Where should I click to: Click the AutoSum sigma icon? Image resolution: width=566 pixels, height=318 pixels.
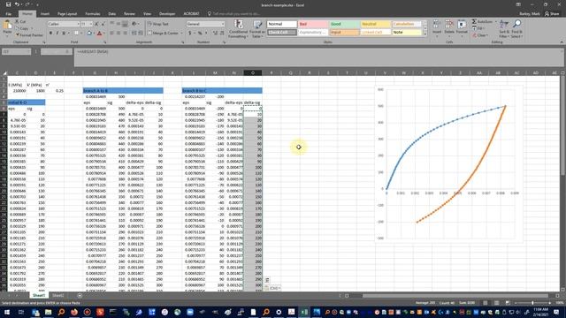click(x=474, y=22)
